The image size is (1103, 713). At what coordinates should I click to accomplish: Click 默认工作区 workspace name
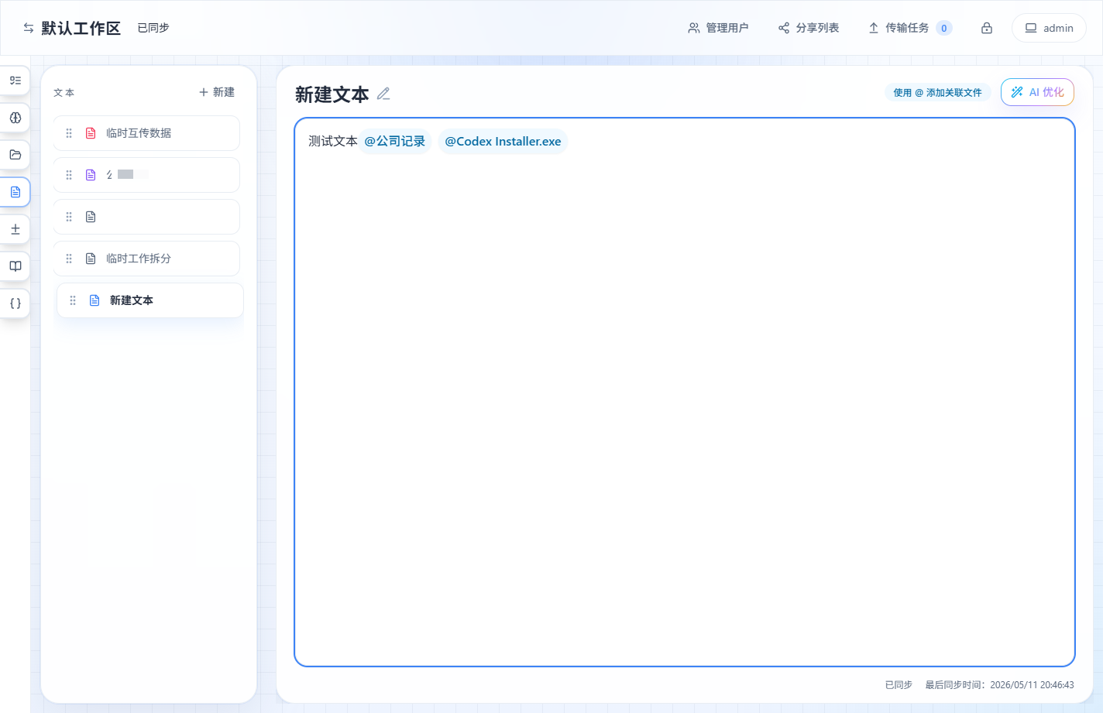[x=81, y=28]
